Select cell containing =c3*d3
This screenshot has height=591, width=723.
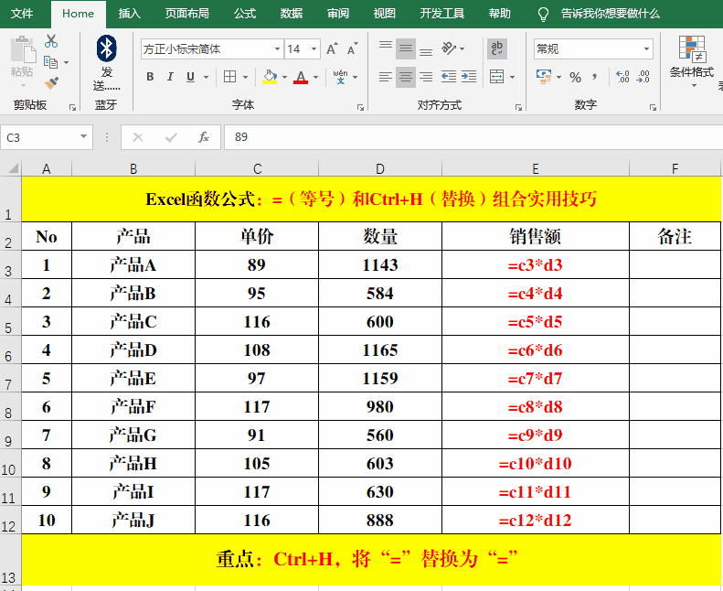pyautogui.click(x=536, y=264)
